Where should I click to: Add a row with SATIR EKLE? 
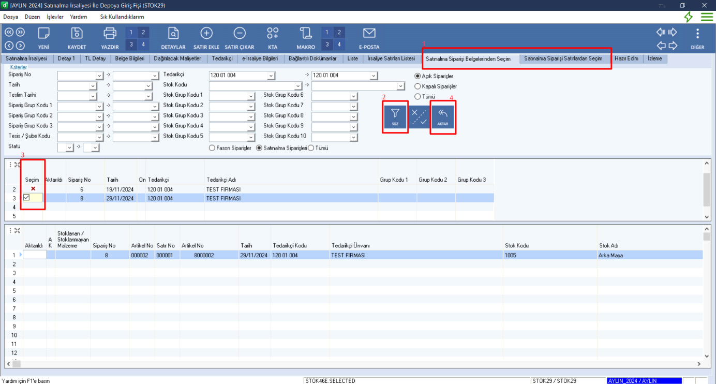click(x=206, y=38)
